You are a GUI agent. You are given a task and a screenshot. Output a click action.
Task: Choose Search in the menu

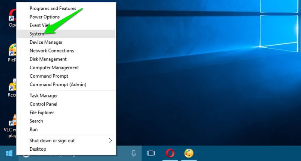[x=66, y=121]
